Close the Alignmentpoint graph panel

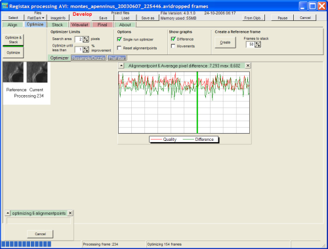click(x=248, y=66)
